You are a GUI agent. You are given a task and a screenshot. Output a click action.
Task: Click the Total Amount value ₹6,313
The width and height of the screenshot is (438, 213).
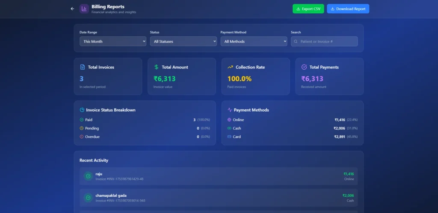point(165,79)
